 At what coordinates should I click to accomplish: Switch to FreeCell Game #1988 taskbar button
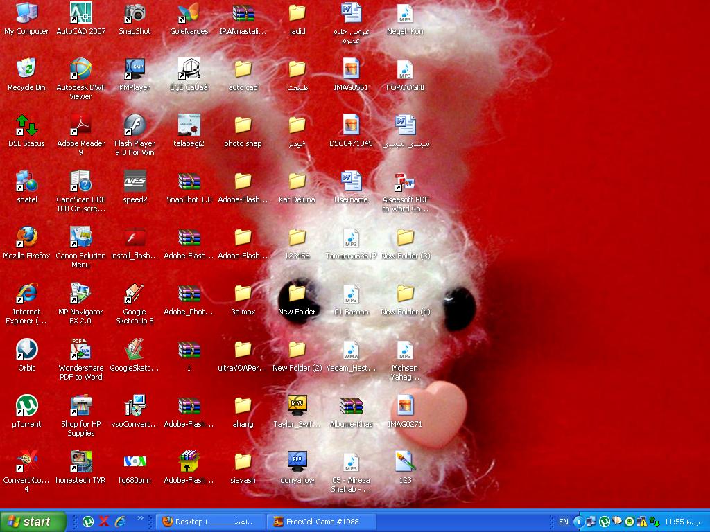(x=322, y=522)
